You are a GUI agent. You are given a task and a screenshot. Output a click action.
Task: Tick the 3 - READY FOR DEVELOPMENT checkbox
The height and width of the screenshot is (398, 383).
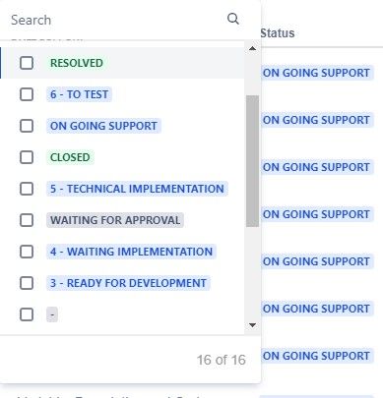pyautogui.click(x=27, y=283)
